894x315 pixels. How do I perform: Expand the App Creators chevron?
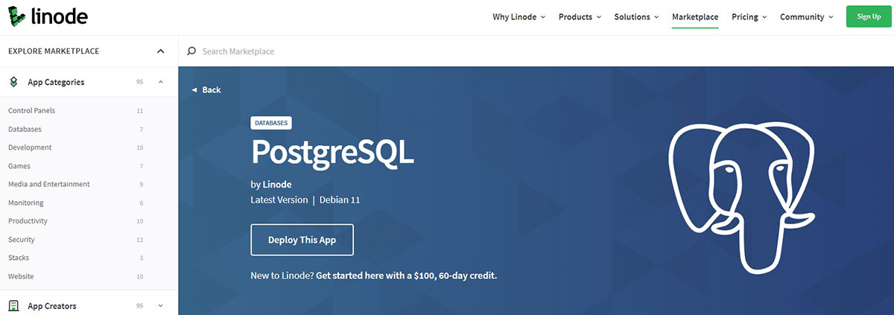tap(161, 306)
